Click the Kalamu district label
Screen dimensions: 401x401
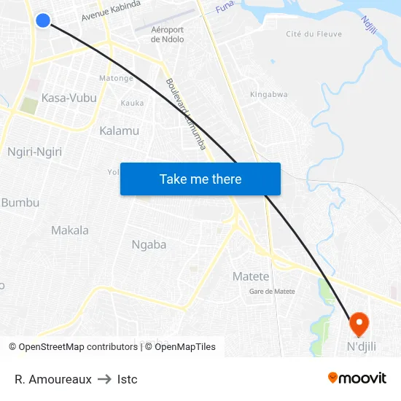click(120, 131)
